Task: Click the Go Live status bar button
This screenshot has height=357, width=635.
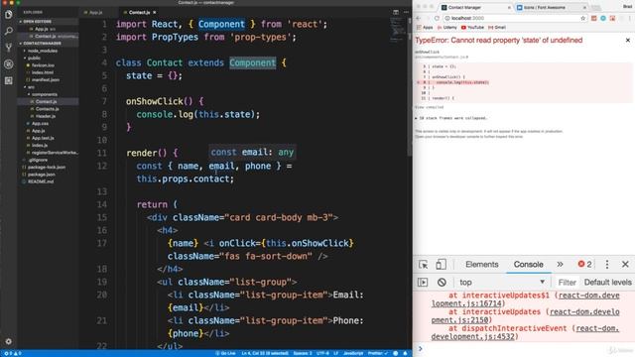Action: pyautogui.click(x=225, y=353)
